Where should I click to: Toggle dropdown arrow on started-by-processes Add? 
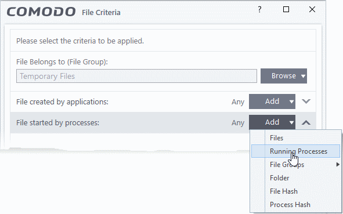coord(291,122)
